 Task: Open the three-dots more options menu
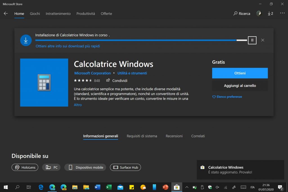pyautogui.click(x=282, y=13)
